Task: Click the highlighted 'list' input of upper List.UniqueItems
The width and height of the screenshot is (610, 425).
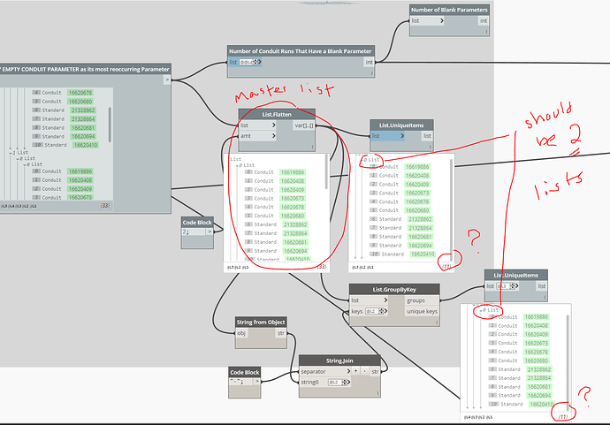Action: (387, 136)
